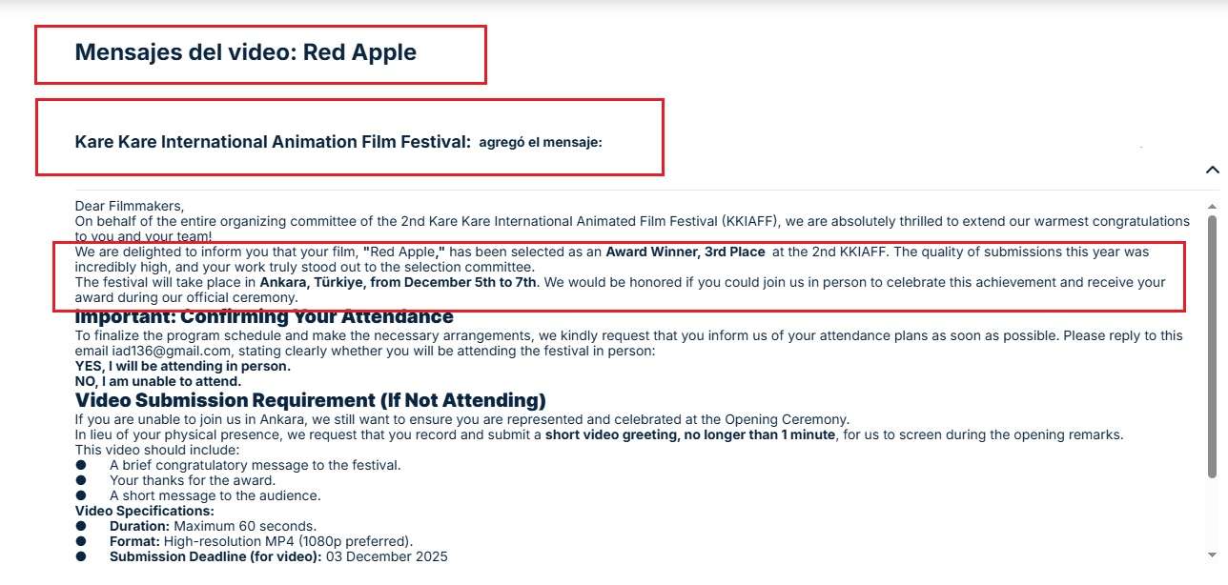Viewport: 1228px width, 585px height.
Task: Click the bullet before "Your thanks for the award"
Action: click(x=81, y=480)
